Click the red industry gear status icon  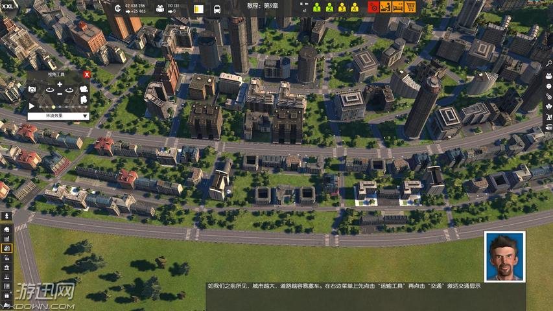pos(373,7)
